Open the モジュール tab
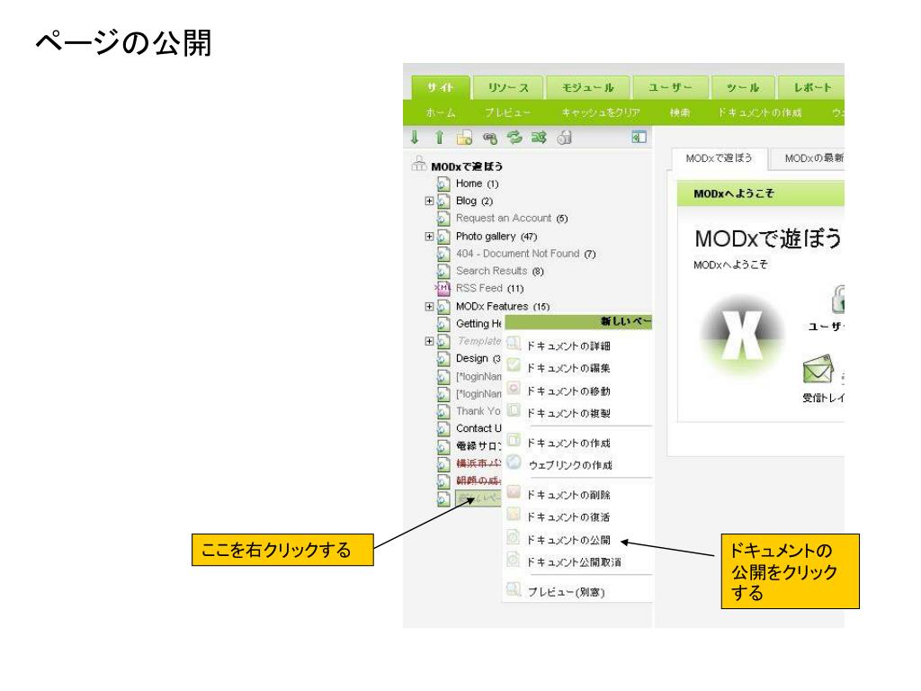The width and height of the screenshot is (921, 691). 588,87
